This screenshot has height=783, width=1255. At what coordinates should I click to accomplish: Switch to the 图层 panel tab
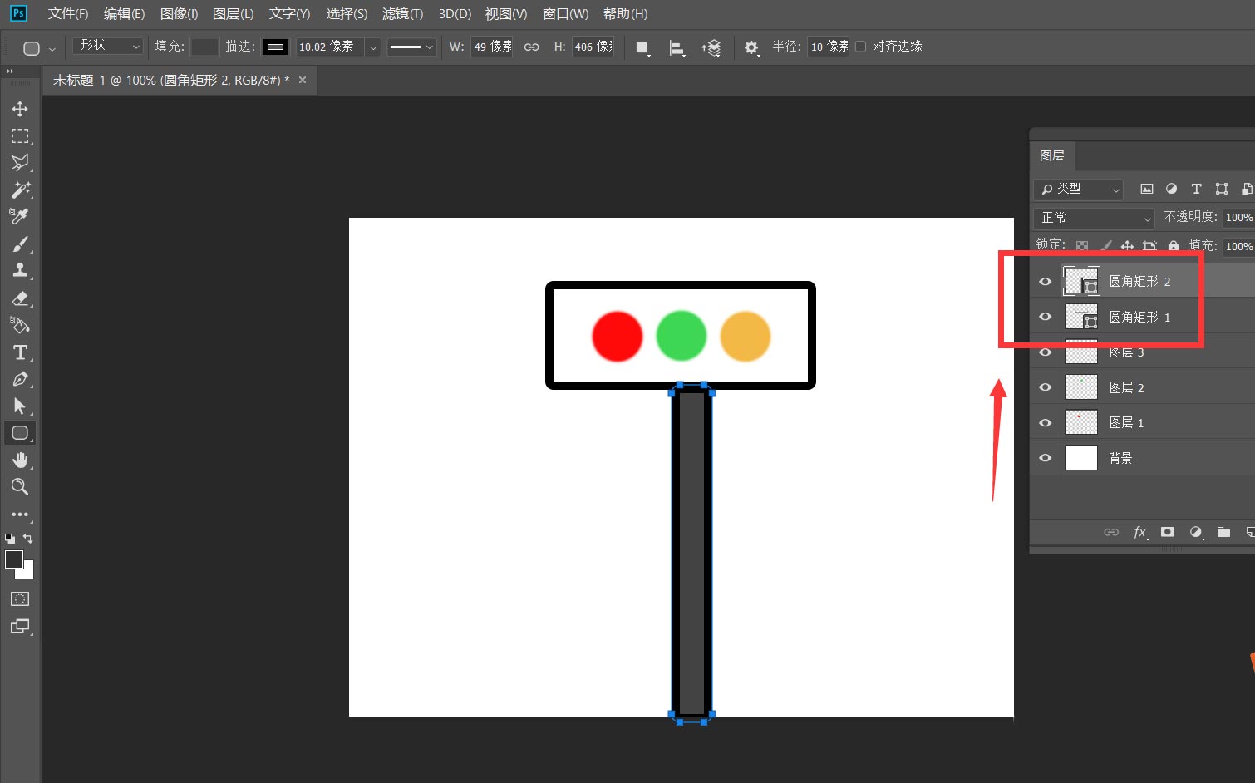pos(1052,155)
